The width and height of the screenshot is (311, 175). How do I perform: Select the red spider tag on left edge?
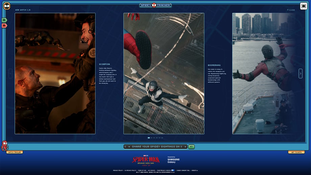(4, 25)
